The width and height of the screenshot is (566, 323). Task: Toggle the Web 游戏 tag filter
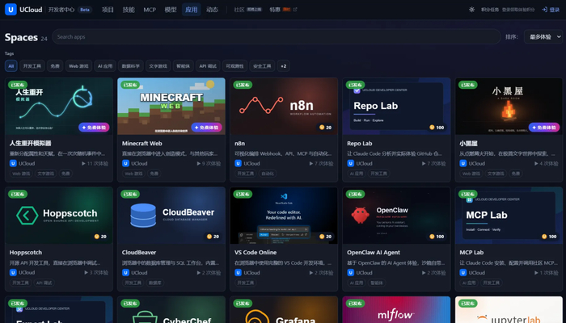78,66
